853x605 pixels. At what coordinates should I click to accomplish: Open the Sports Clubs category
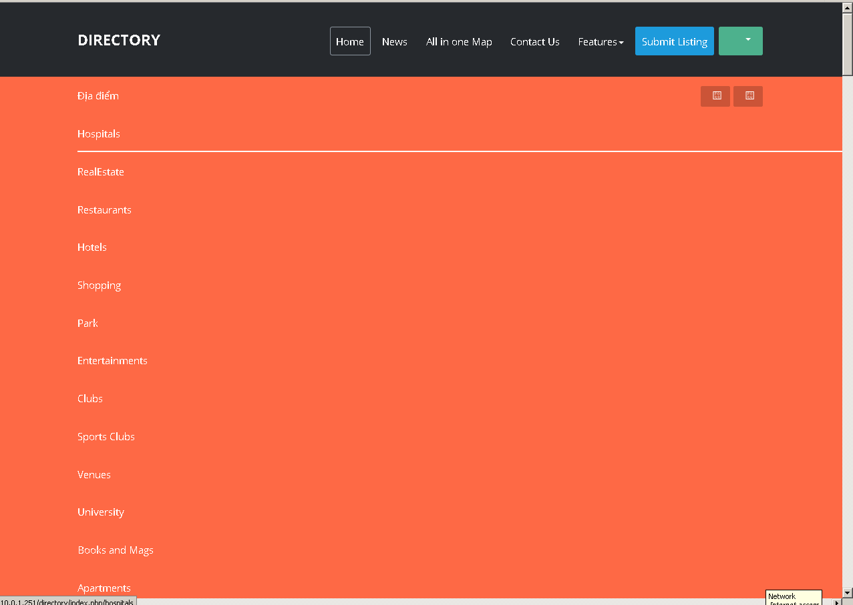(x=106, y=436)
